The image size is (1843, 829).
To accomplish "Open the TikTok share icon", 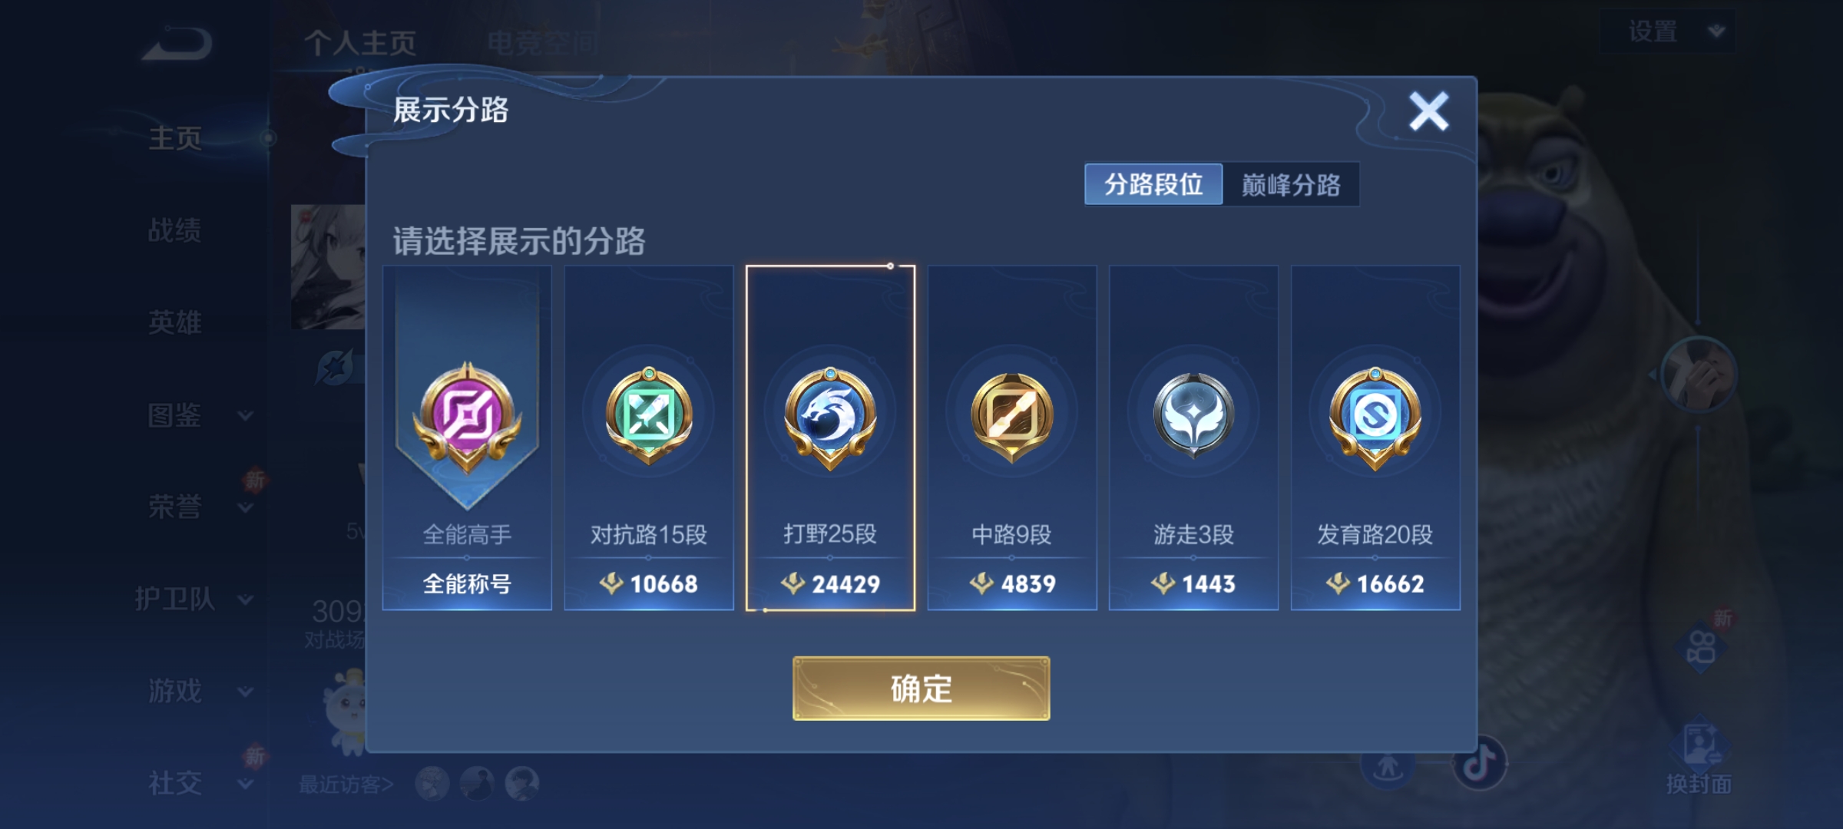I will click(1480, 763).
